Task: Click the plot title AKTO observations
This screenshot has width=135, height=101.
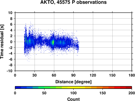Action: [x=73, y=2]
